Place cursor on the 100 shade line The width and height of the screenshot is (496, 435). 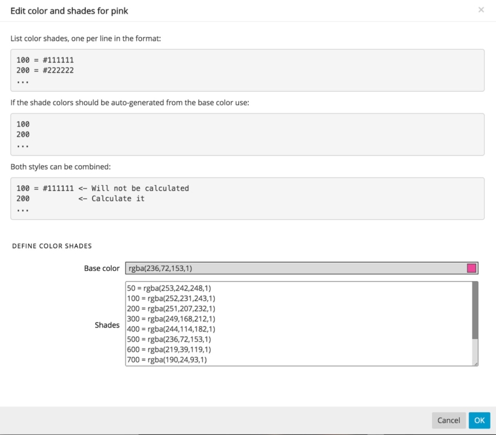tap(171, 298)
